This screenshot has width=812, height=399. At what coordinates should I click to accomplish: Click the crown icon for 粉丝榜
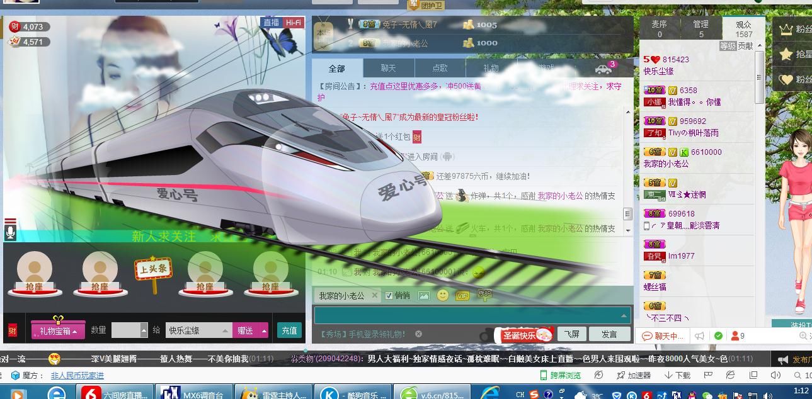tap(786, 29)
